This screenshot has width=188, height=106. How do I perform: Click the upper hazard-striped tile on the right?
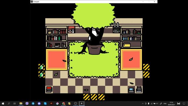tap(146, 67)
